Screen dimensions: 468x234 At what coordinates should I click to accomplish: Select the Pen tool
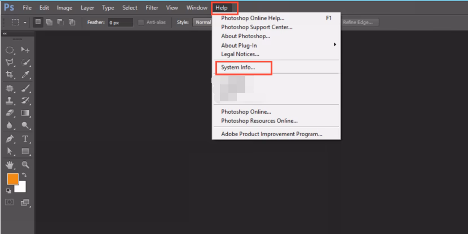(x=10, y=139)
